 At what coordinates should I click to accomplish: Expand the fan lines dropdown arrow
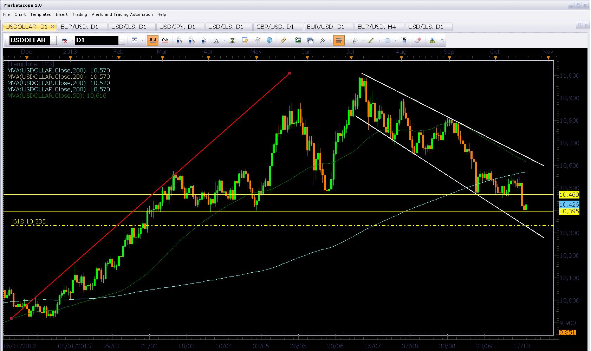[363, 40]
